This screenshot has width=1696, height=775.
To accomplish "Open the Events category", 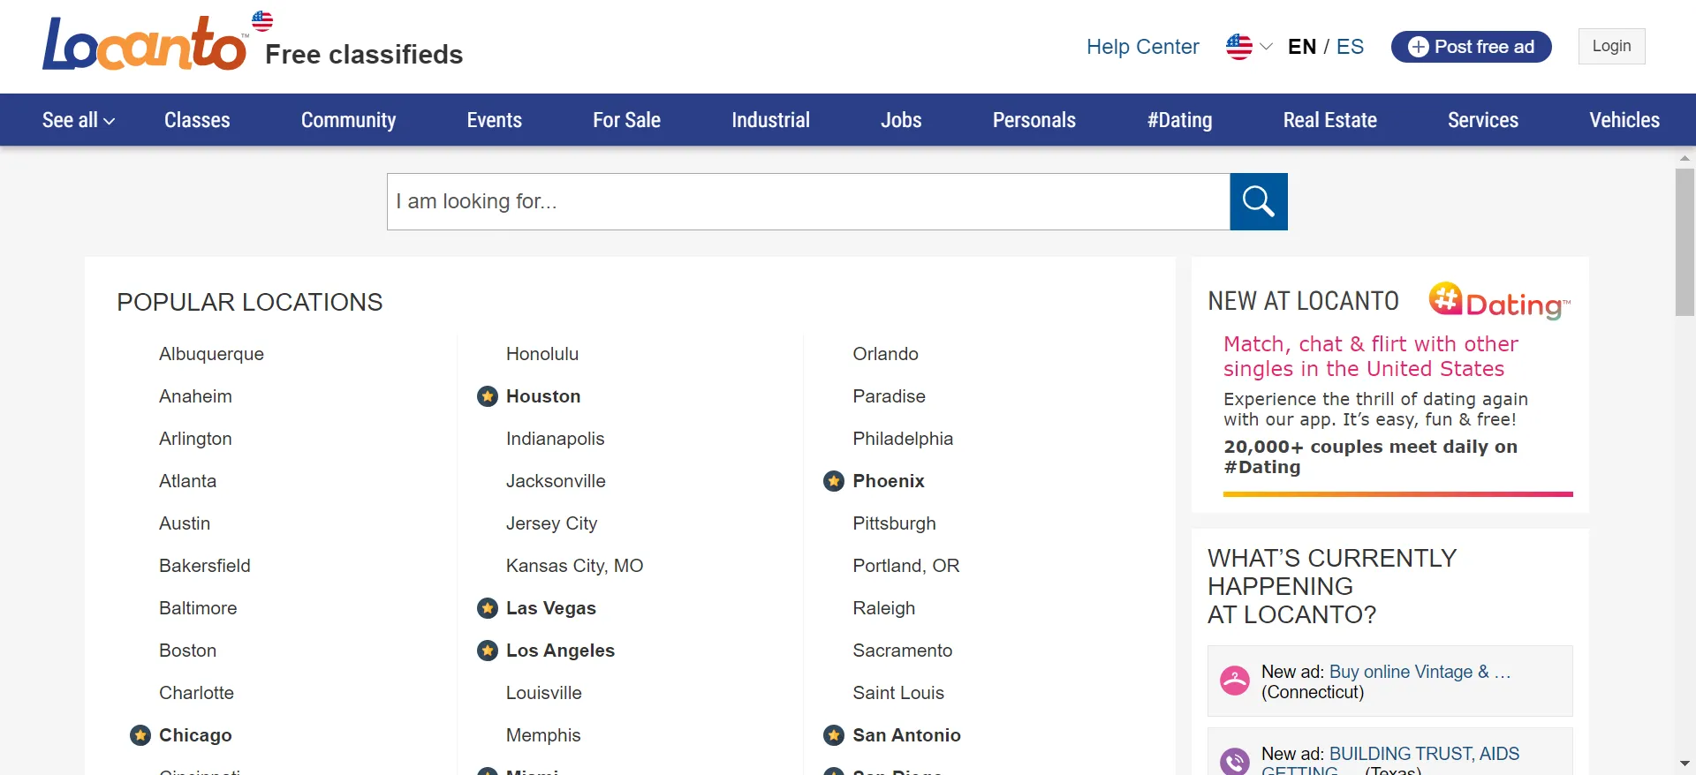I will tap(495, 120).
